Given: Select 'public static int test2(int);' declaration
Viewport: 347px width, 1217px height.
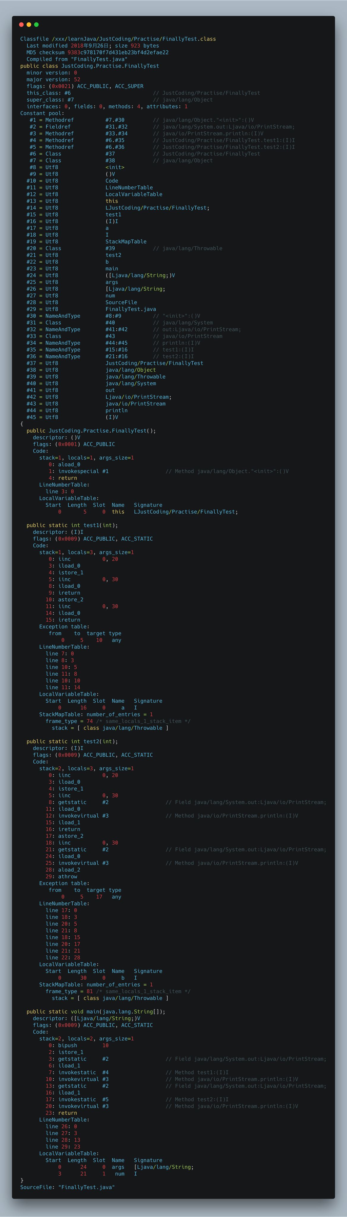Looking at the screenshot, I should pos(72,742).
